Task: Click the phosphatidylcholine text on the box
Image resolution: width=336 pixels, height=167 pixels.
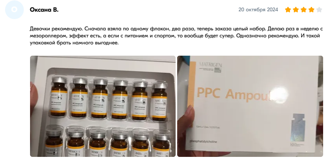Action: (x=203, y=142)
